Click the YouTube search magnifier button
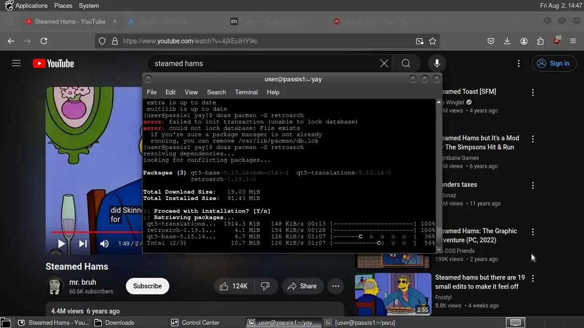 [x=406, y=63]
